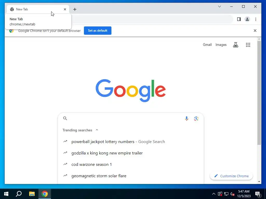Click Chrome logo in default browser infobar
Image resolution: width=266 pixels, height=199 pixels.
(x=11, y=31)
